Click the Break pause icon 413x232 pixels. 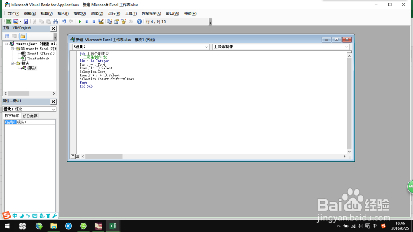pos(87,21)
